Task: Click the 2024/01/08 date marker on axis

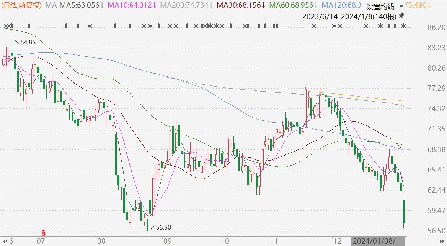Action: [x=377, y=241]
